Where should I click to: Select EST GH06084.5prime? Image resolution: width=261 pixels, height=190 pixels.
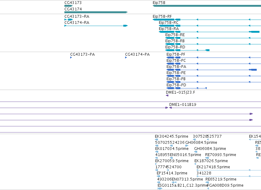coord(201,143)
